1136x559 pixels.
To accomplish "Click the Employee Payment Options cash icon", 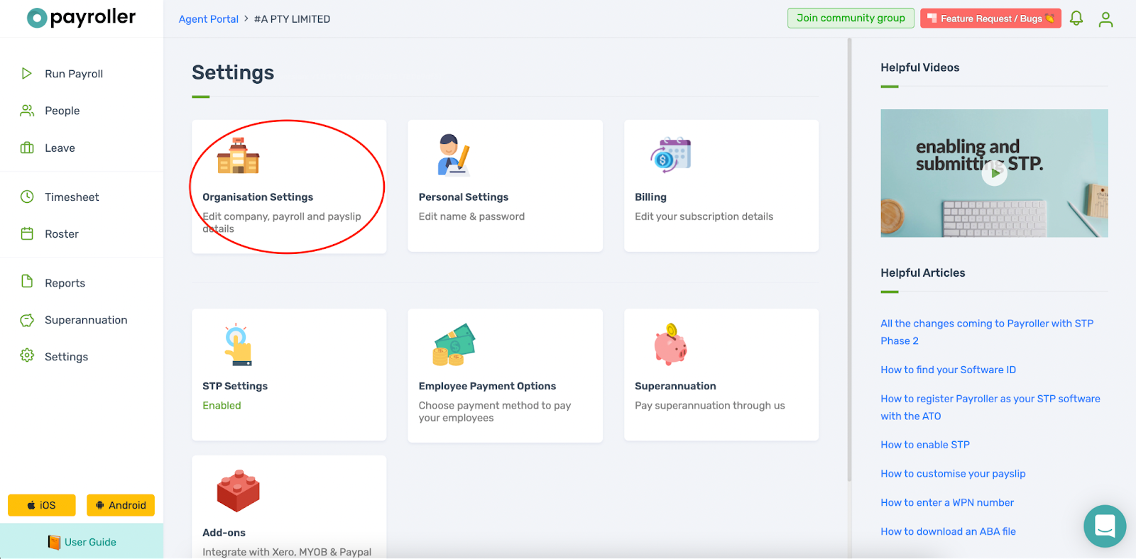I will (454, 345).
